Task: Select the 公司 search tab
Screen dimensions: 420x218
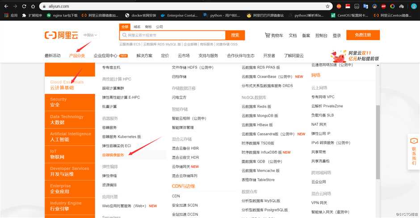Action: click(160, 27)
